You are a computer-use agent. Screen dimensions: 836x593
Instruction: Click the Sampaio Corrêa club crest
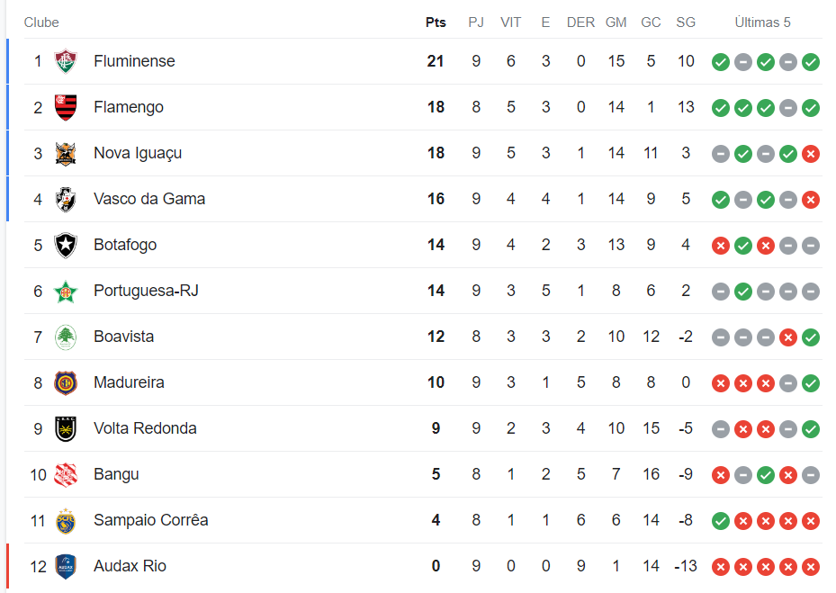66,520
